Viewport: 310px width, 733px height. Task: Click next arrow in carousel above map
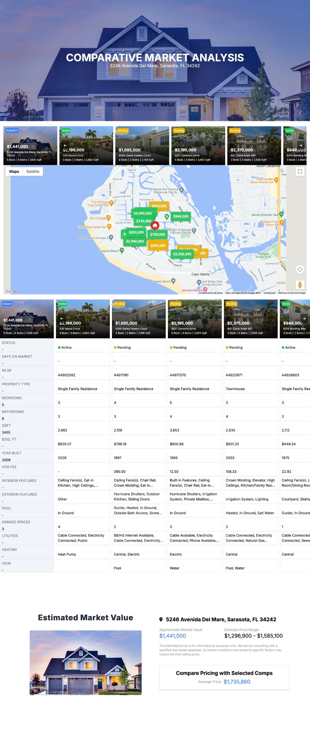tap(301, 145)
